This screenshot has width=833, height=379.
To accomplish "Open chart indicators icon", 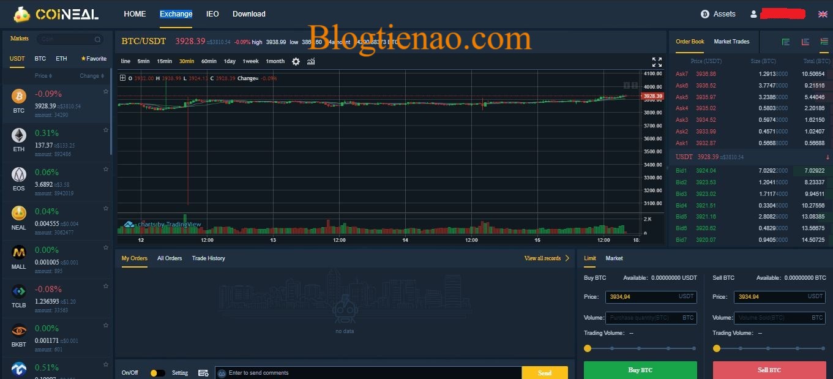I will tap(311, 61).
